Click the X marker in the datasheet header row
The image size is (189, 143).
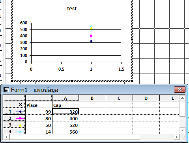[x=21, y=104]
